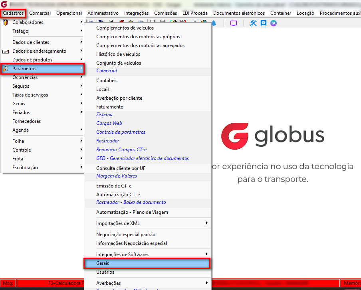Choose Informações Negociação especial

pos(148,243)
